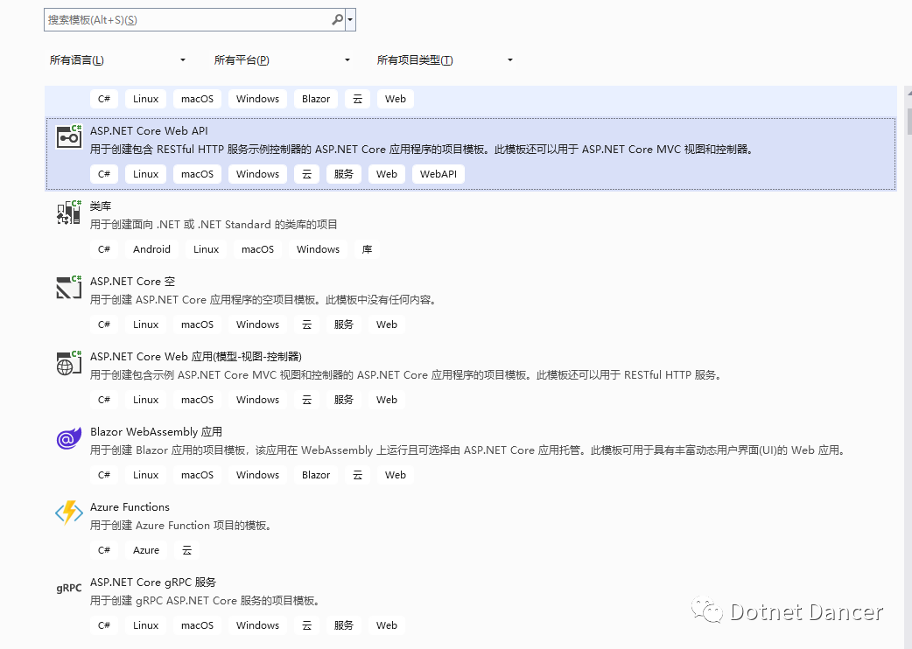
Task: Select the ASP.NET Core 空 template title
Action: (133, 282)
